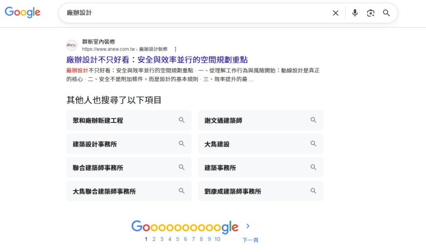Search related term 大雋建設
Screen dimensions: 426x252
pyautogui.click(x=260, y=144)
